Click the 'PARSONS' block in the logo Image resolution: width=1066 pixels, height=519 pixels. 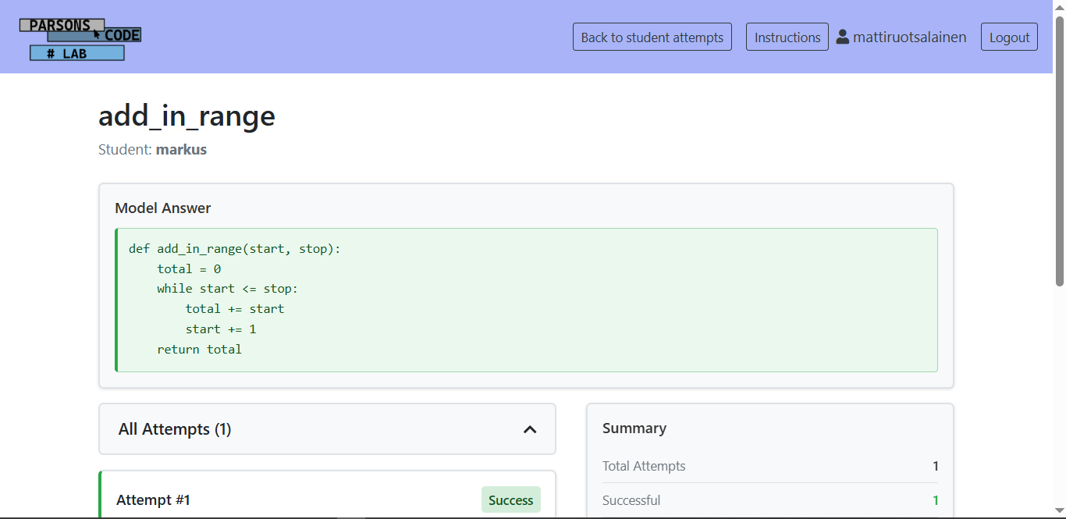(61, 24)
